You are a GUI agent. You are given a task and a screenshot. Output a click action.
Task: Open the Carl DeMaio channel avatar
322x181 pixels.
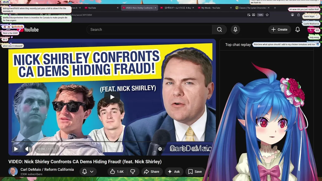(13, 171)
